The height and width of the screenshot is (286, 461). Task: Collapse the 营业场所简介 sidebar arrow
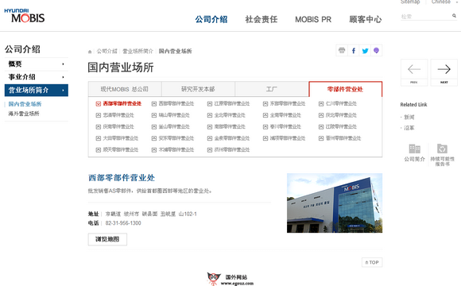point(63,91)
